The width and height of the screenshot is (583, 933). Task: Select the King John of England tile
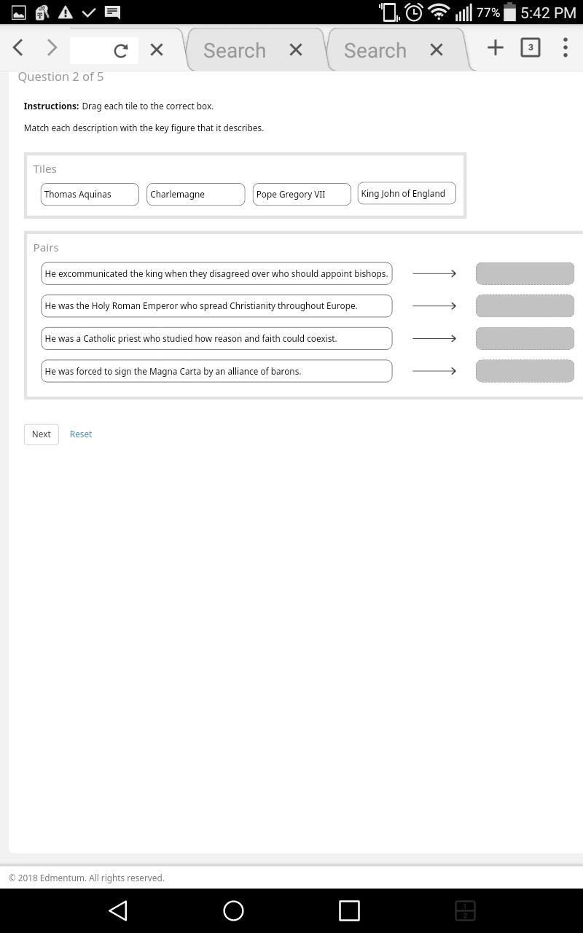(407, 194)
